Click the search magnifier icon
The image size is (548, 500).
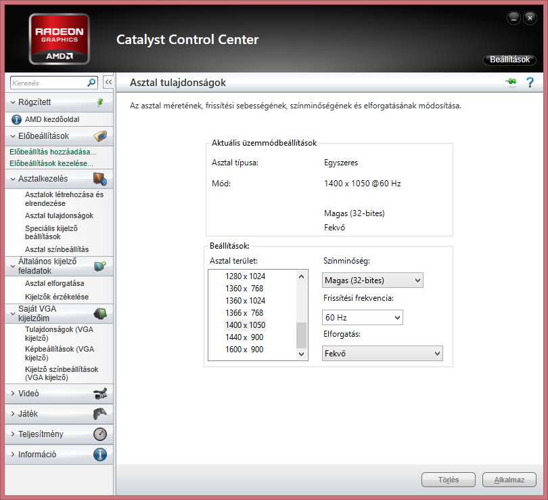[91, 83]
